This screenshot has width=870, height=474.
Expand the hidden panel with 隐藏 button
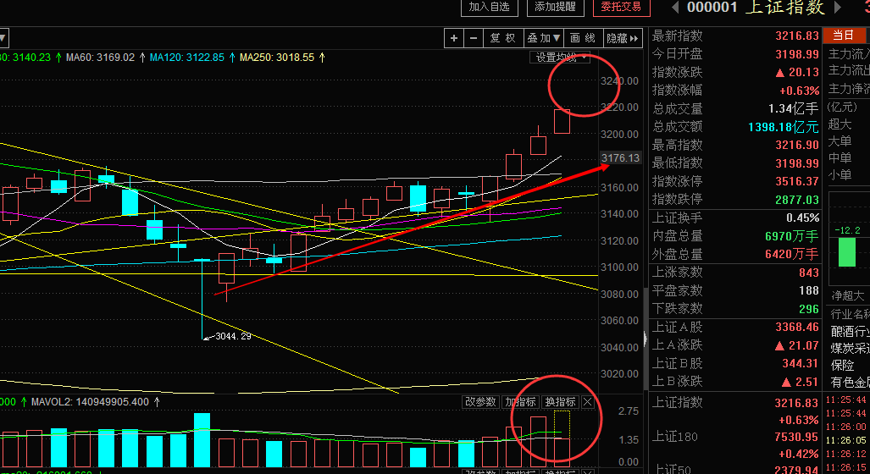[x=623, y=38]
